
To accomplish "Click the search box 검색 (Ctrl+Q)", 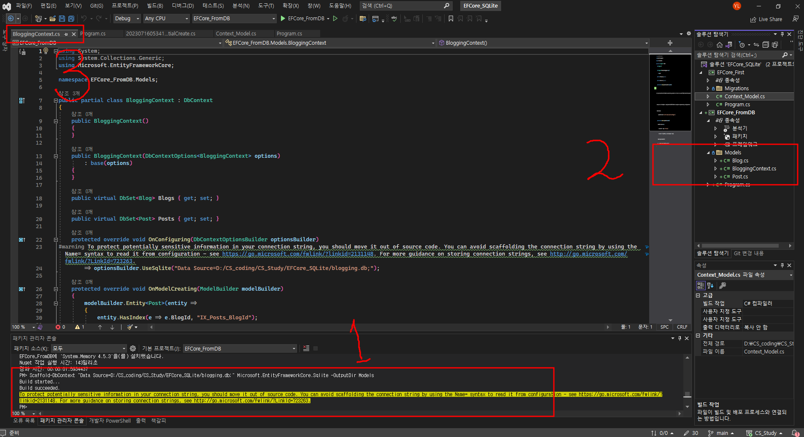I will click(406, 5).
